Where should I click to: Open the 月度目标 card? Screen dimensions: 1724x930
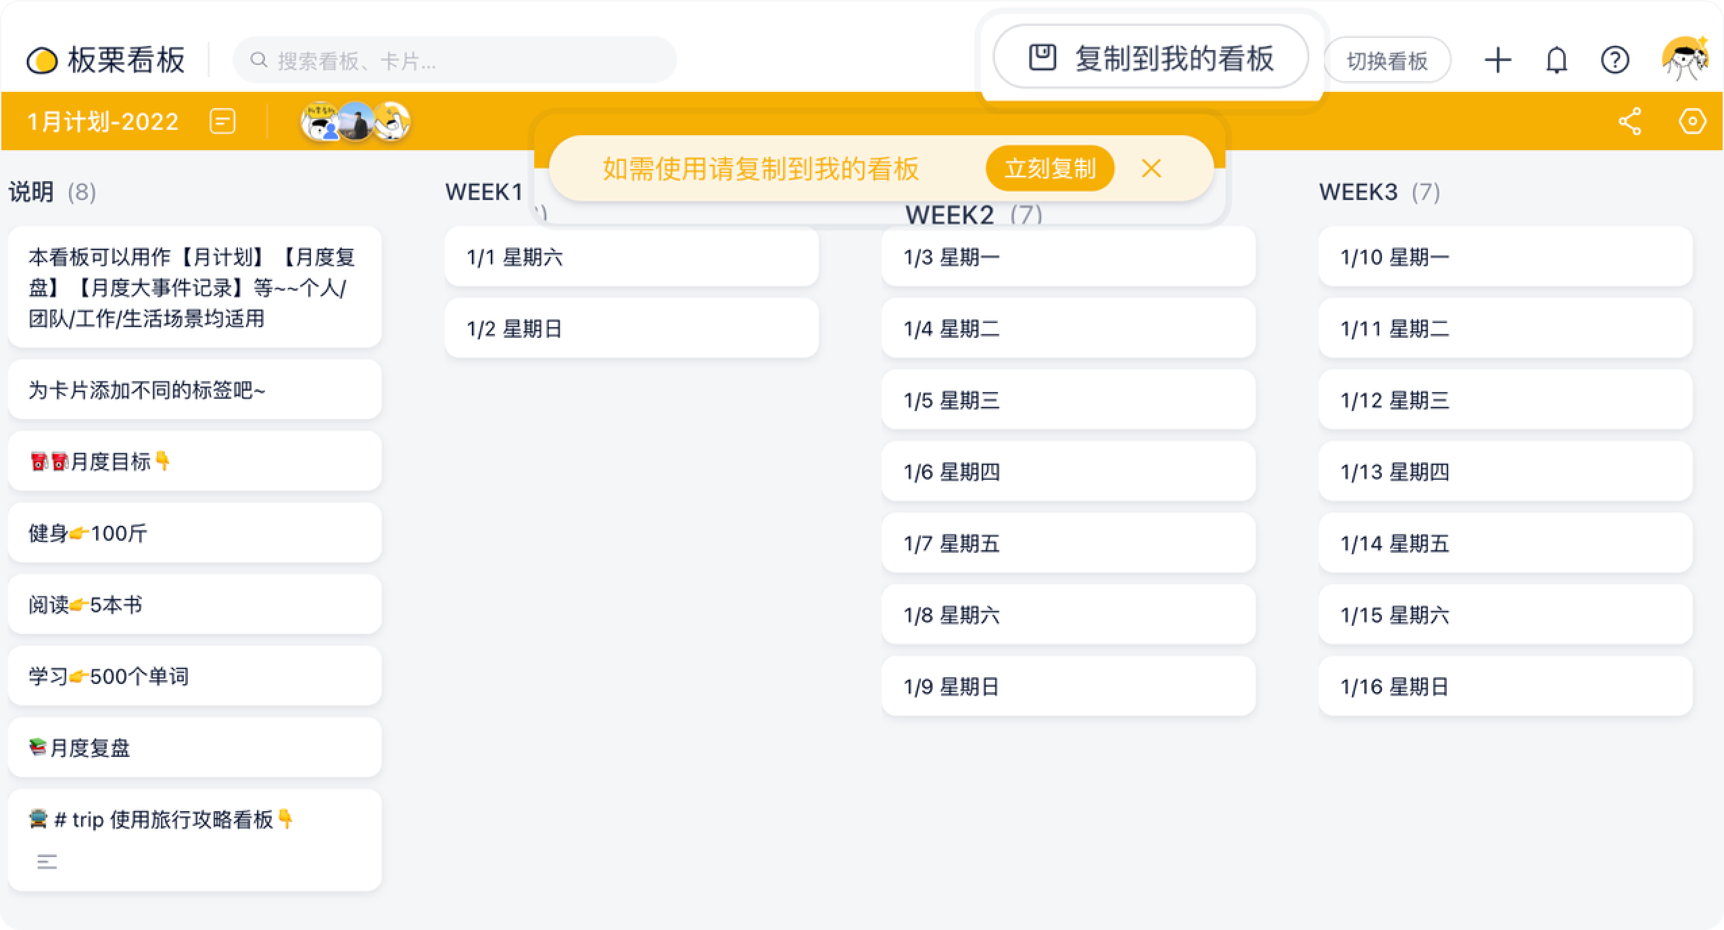pos(195,462)
